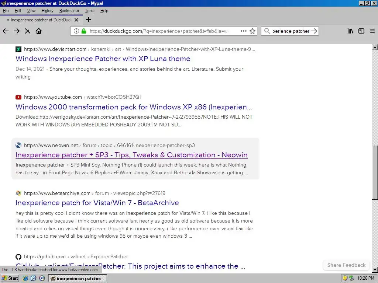The width and height of the screenshot is (378, 283).
Task: Click the Neowin favicon
Action: (18, 145)
